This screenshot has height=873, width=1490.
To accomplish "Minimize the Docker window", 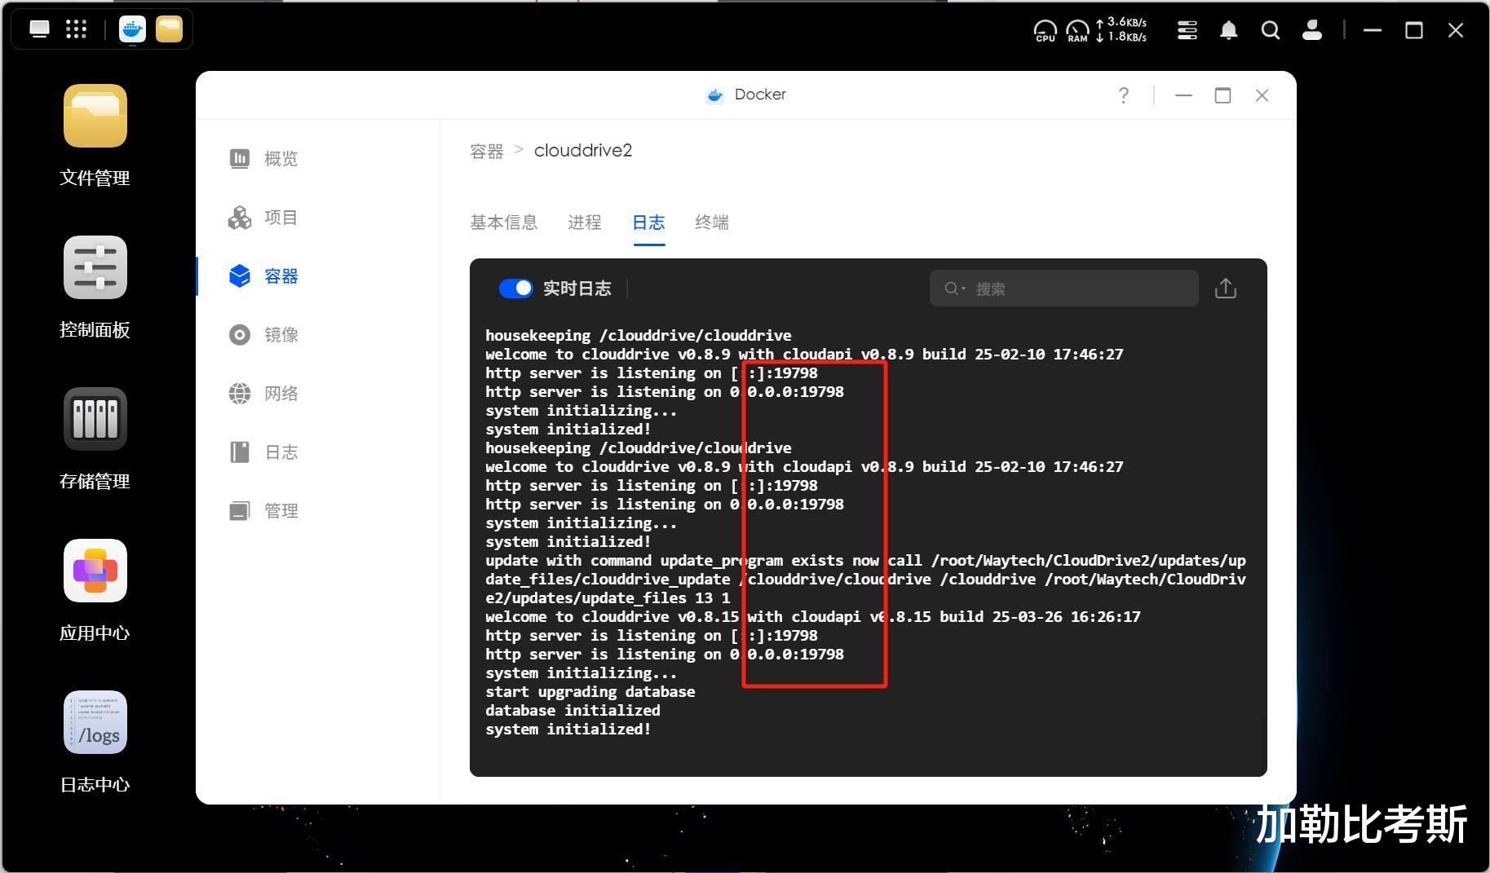I will point(1183,95).
